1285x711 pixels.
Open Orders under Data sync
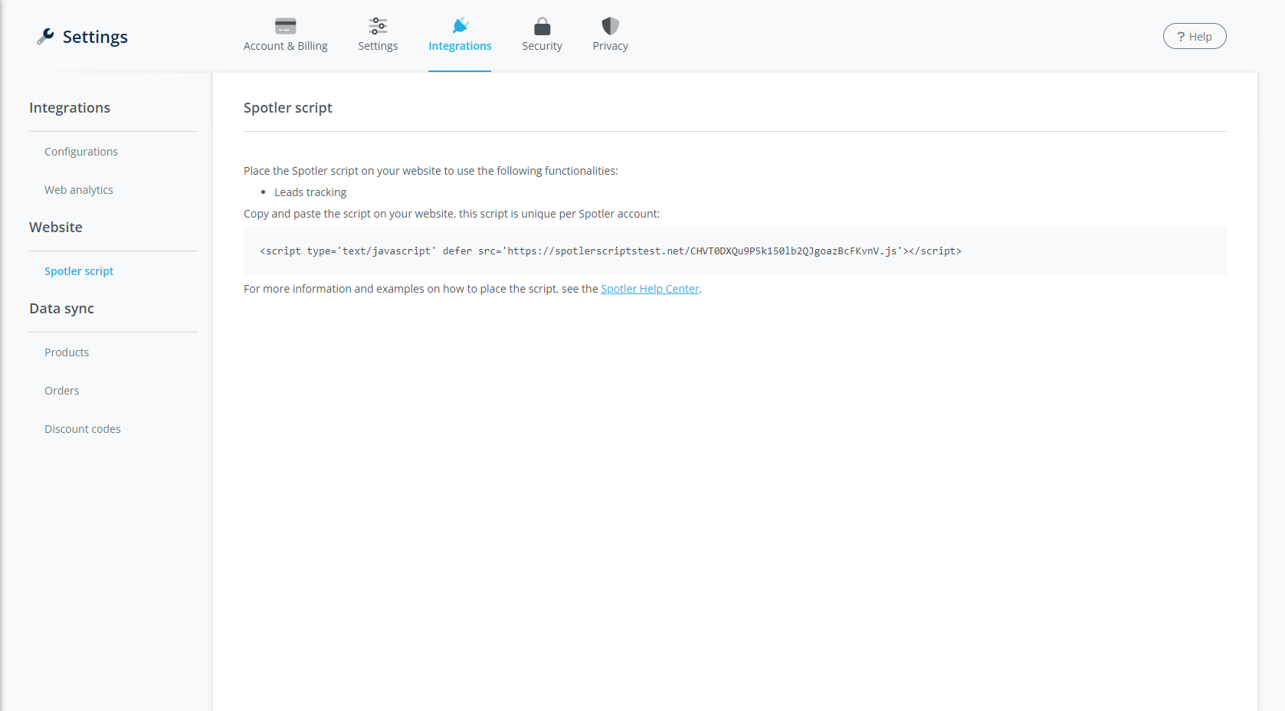pos(62,391)
